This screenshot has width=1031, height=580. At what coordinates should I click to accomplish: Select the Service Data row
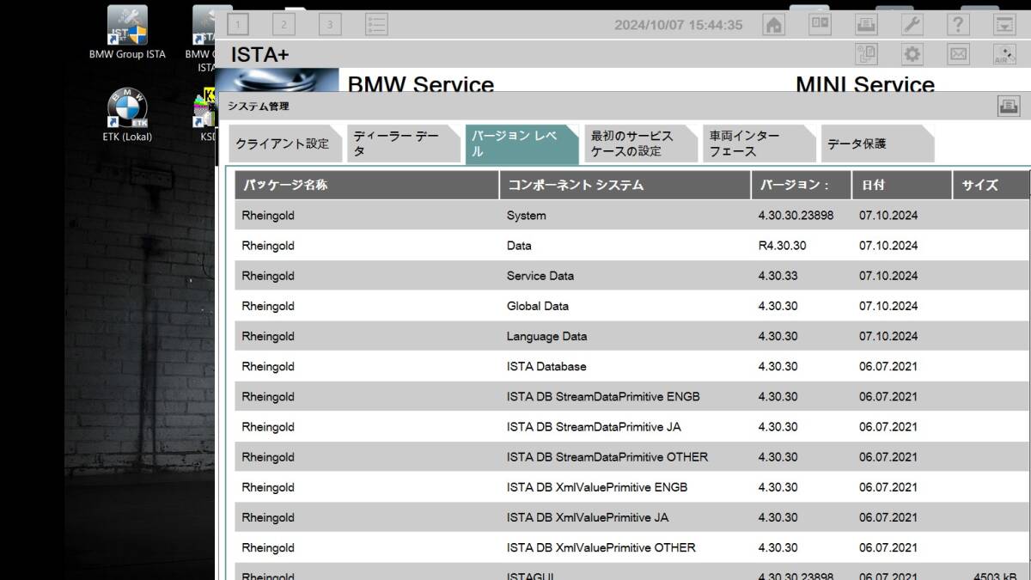pos(632,276)
